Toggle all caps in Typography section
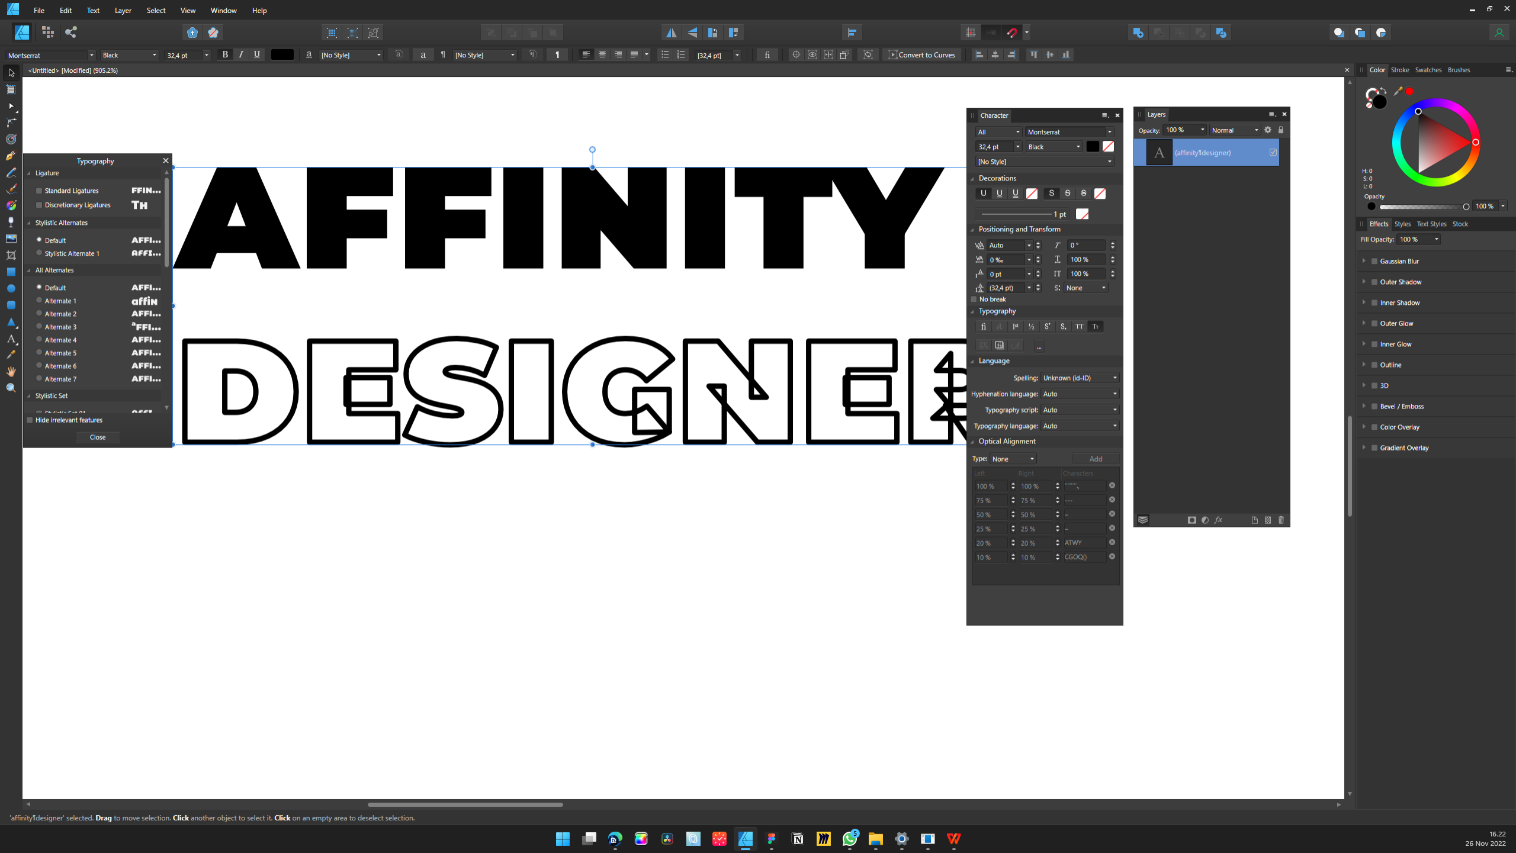 (x=1080, y=326)
